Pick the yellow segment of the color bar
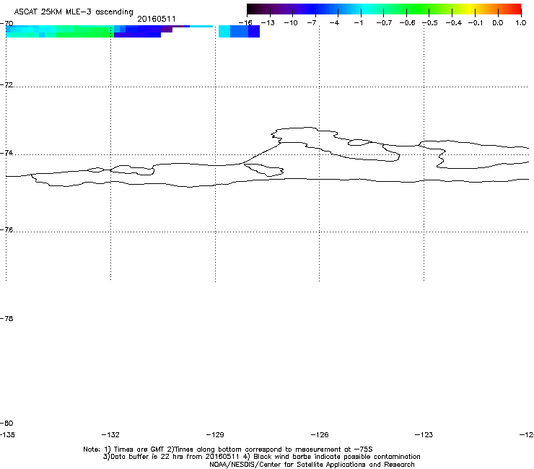The image size is (534, 469). click(470, 9)
